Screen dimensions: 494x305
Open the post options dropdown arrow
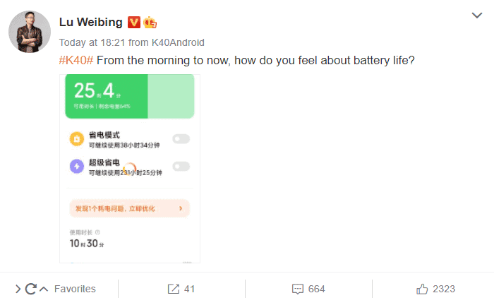pos(476,15)
